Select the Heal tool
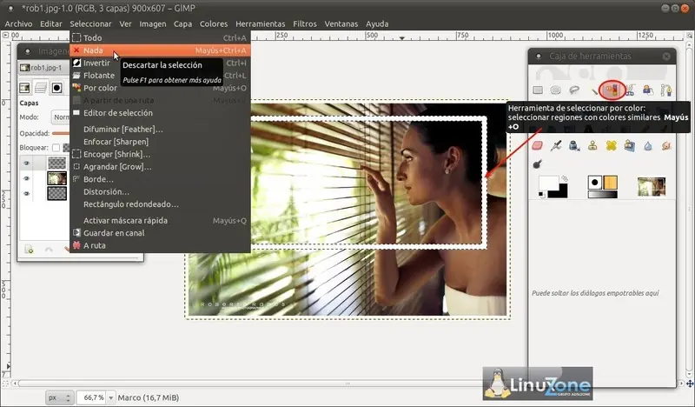This screenshot has height=407, width=695. [612, 145]
